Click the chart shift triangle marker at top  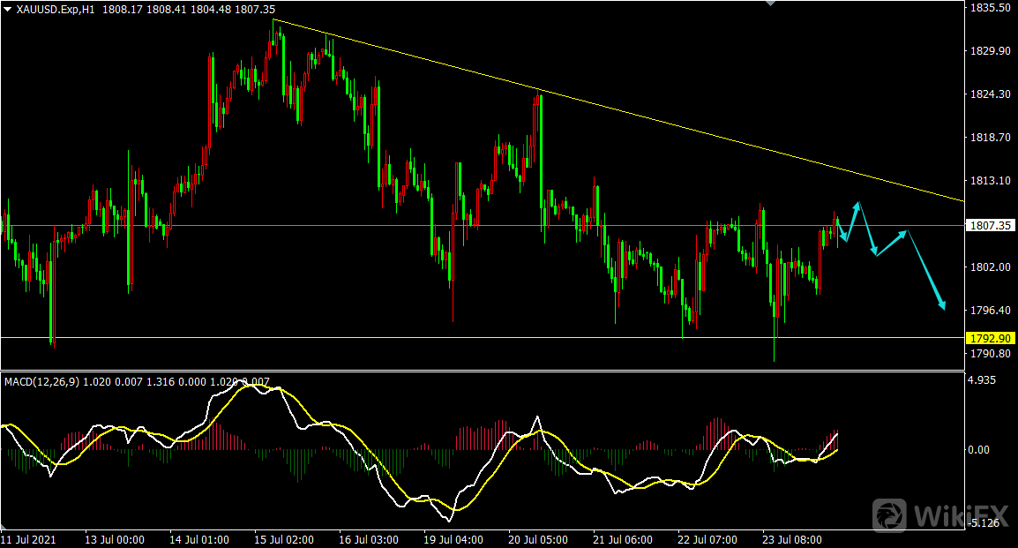pos(770,4)
